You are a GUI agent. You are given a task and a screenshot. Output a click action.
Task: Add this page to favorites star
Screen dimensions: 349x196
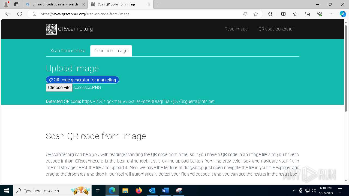pos(256,14)
